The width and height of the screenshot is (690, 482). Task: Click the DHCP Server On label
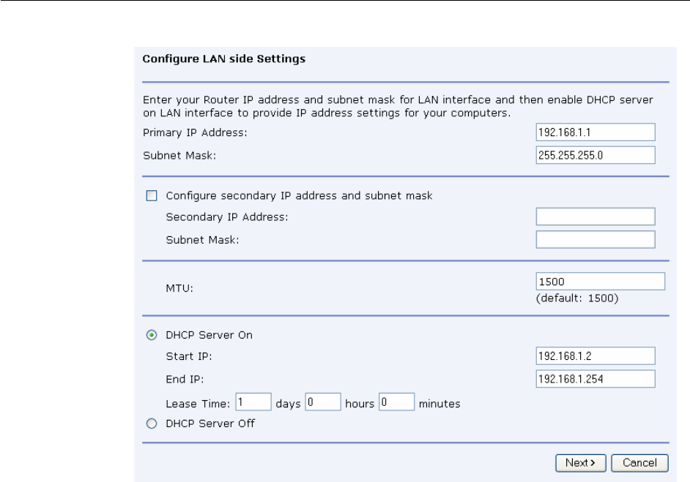tap(209, 335)
